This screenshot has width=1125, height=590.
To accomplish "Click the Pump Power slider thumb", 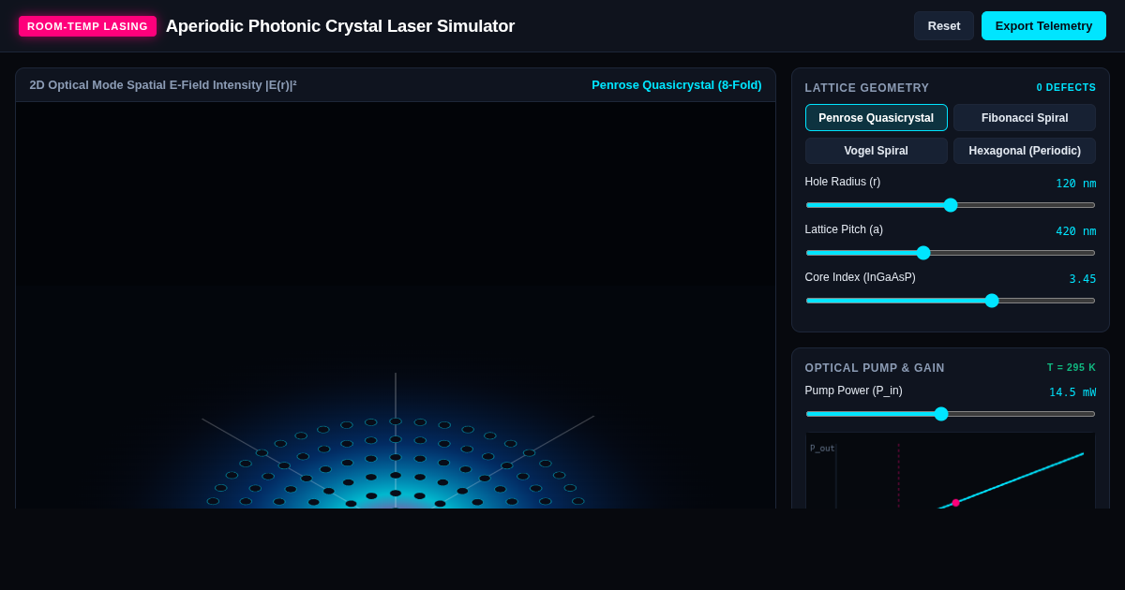I will [941, 414].
